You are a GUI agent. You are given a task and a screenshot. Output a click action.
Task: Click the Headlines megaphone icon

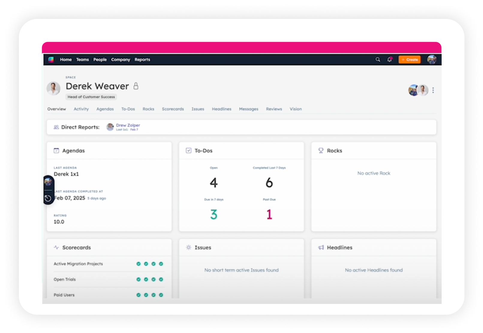pyautogui.click(x=321, y=248)
